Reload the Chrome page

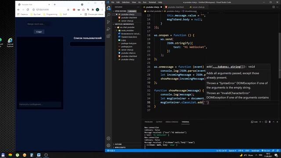pyautogui.click(x=28, y=10)
